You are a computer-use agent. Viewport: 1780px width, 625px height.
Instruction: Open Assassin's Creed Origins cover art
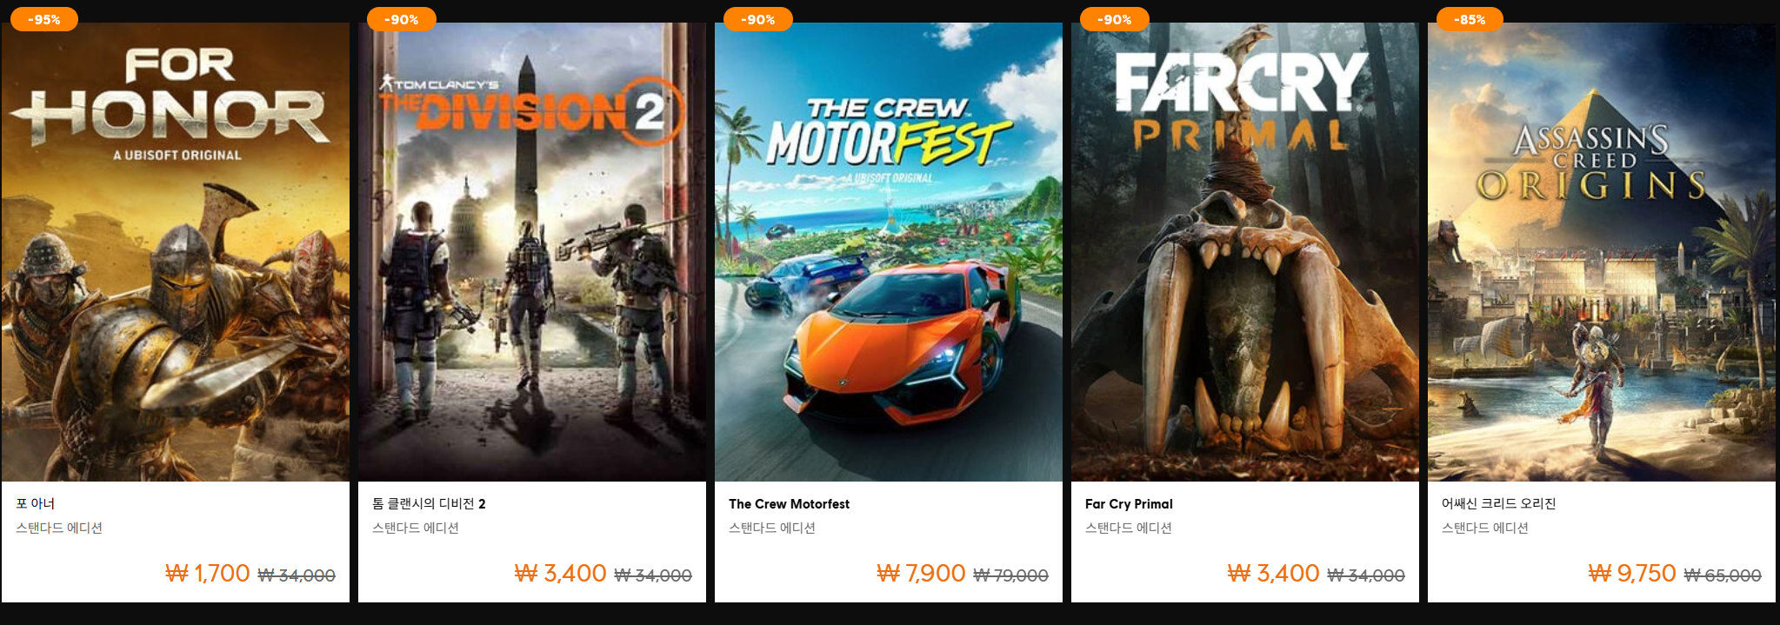point(1602,252)
